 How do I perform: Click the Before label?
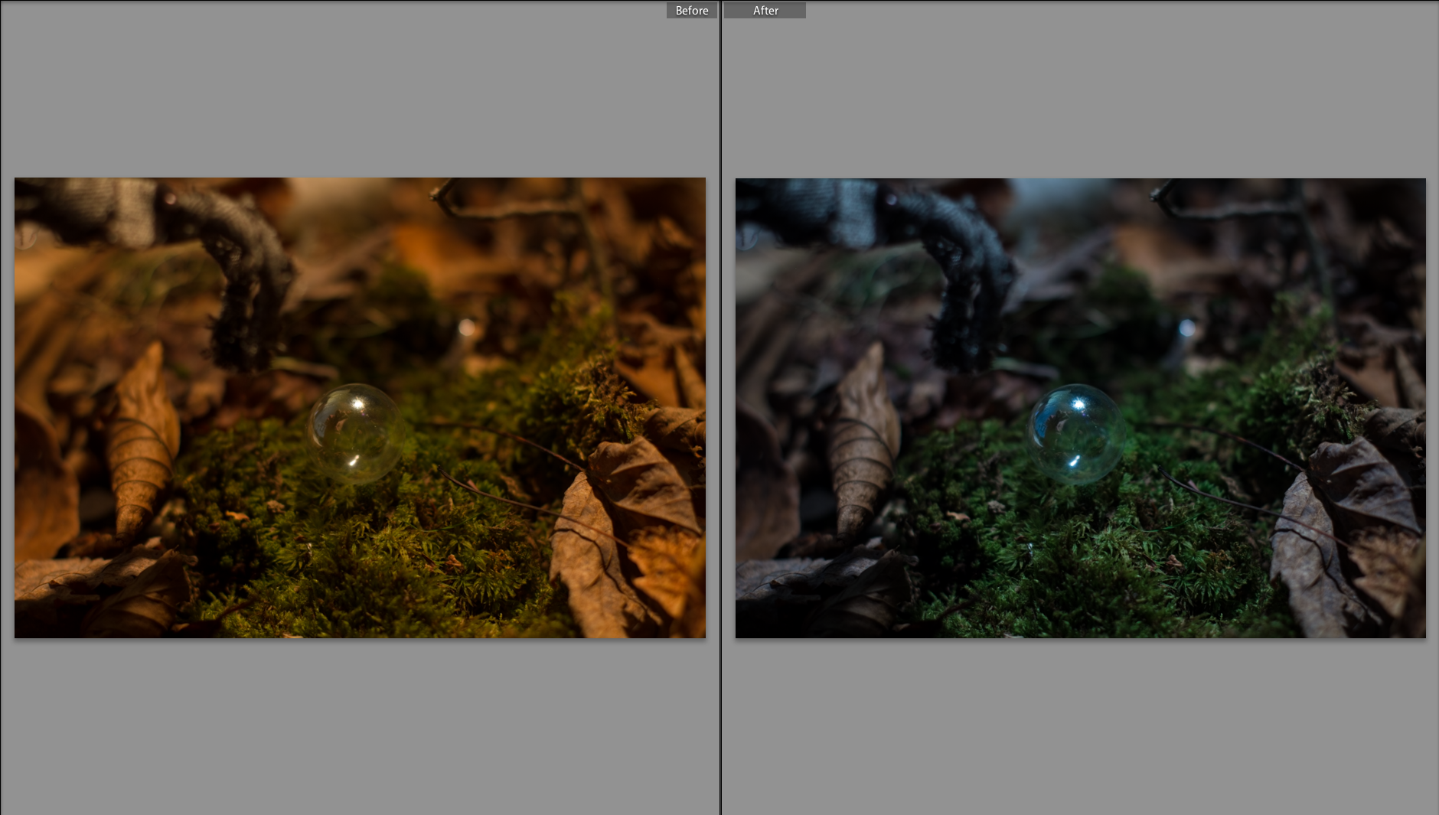692,10
